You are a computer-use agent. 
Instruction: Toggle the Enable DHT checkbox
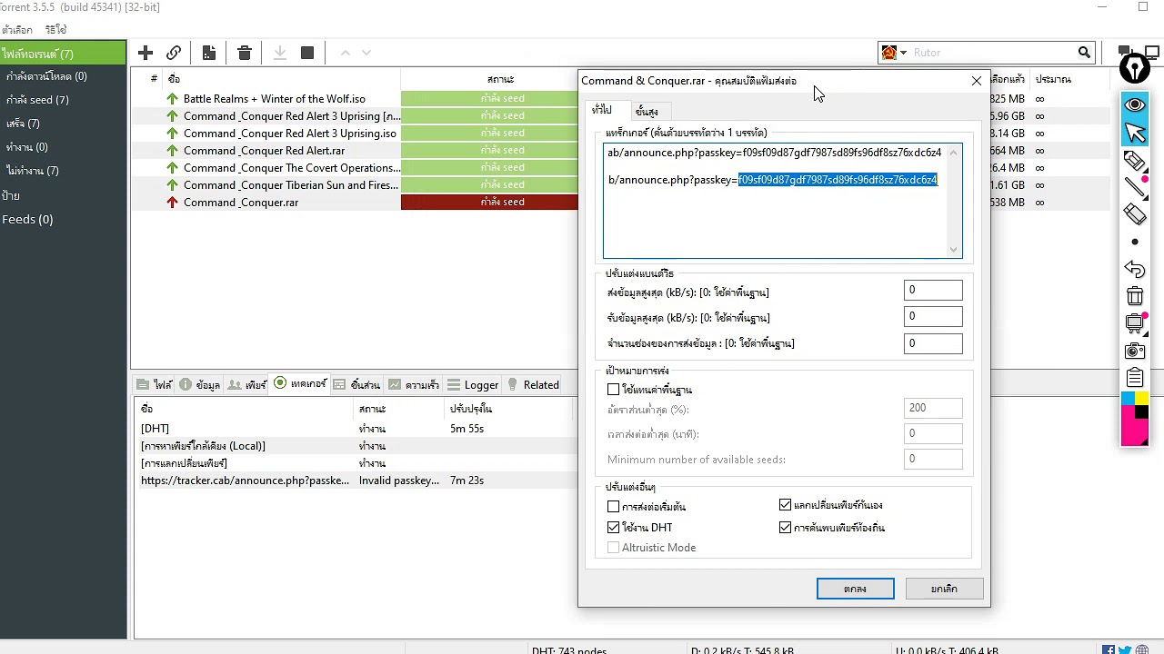tap(613, 527)
